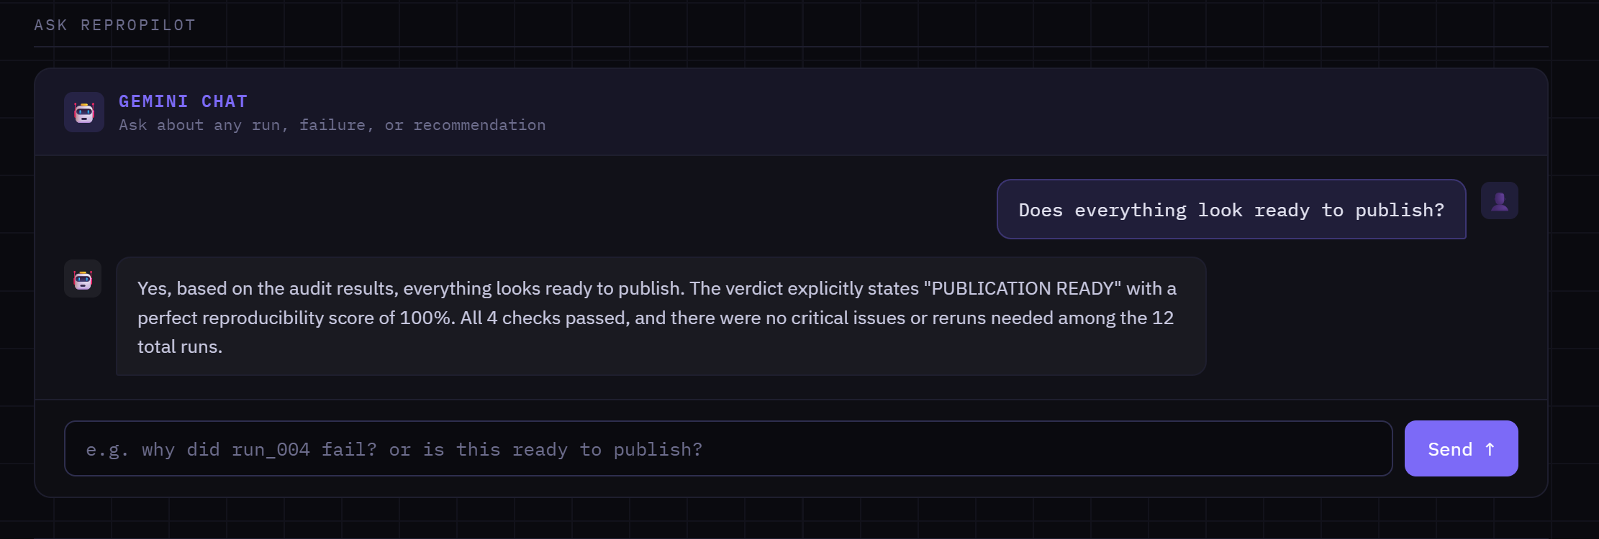Image resolution: width=1599 pixels, height=539 pixels.
Task: Click the up arrow inside Send button
Action: click(x=1490, y=449)
